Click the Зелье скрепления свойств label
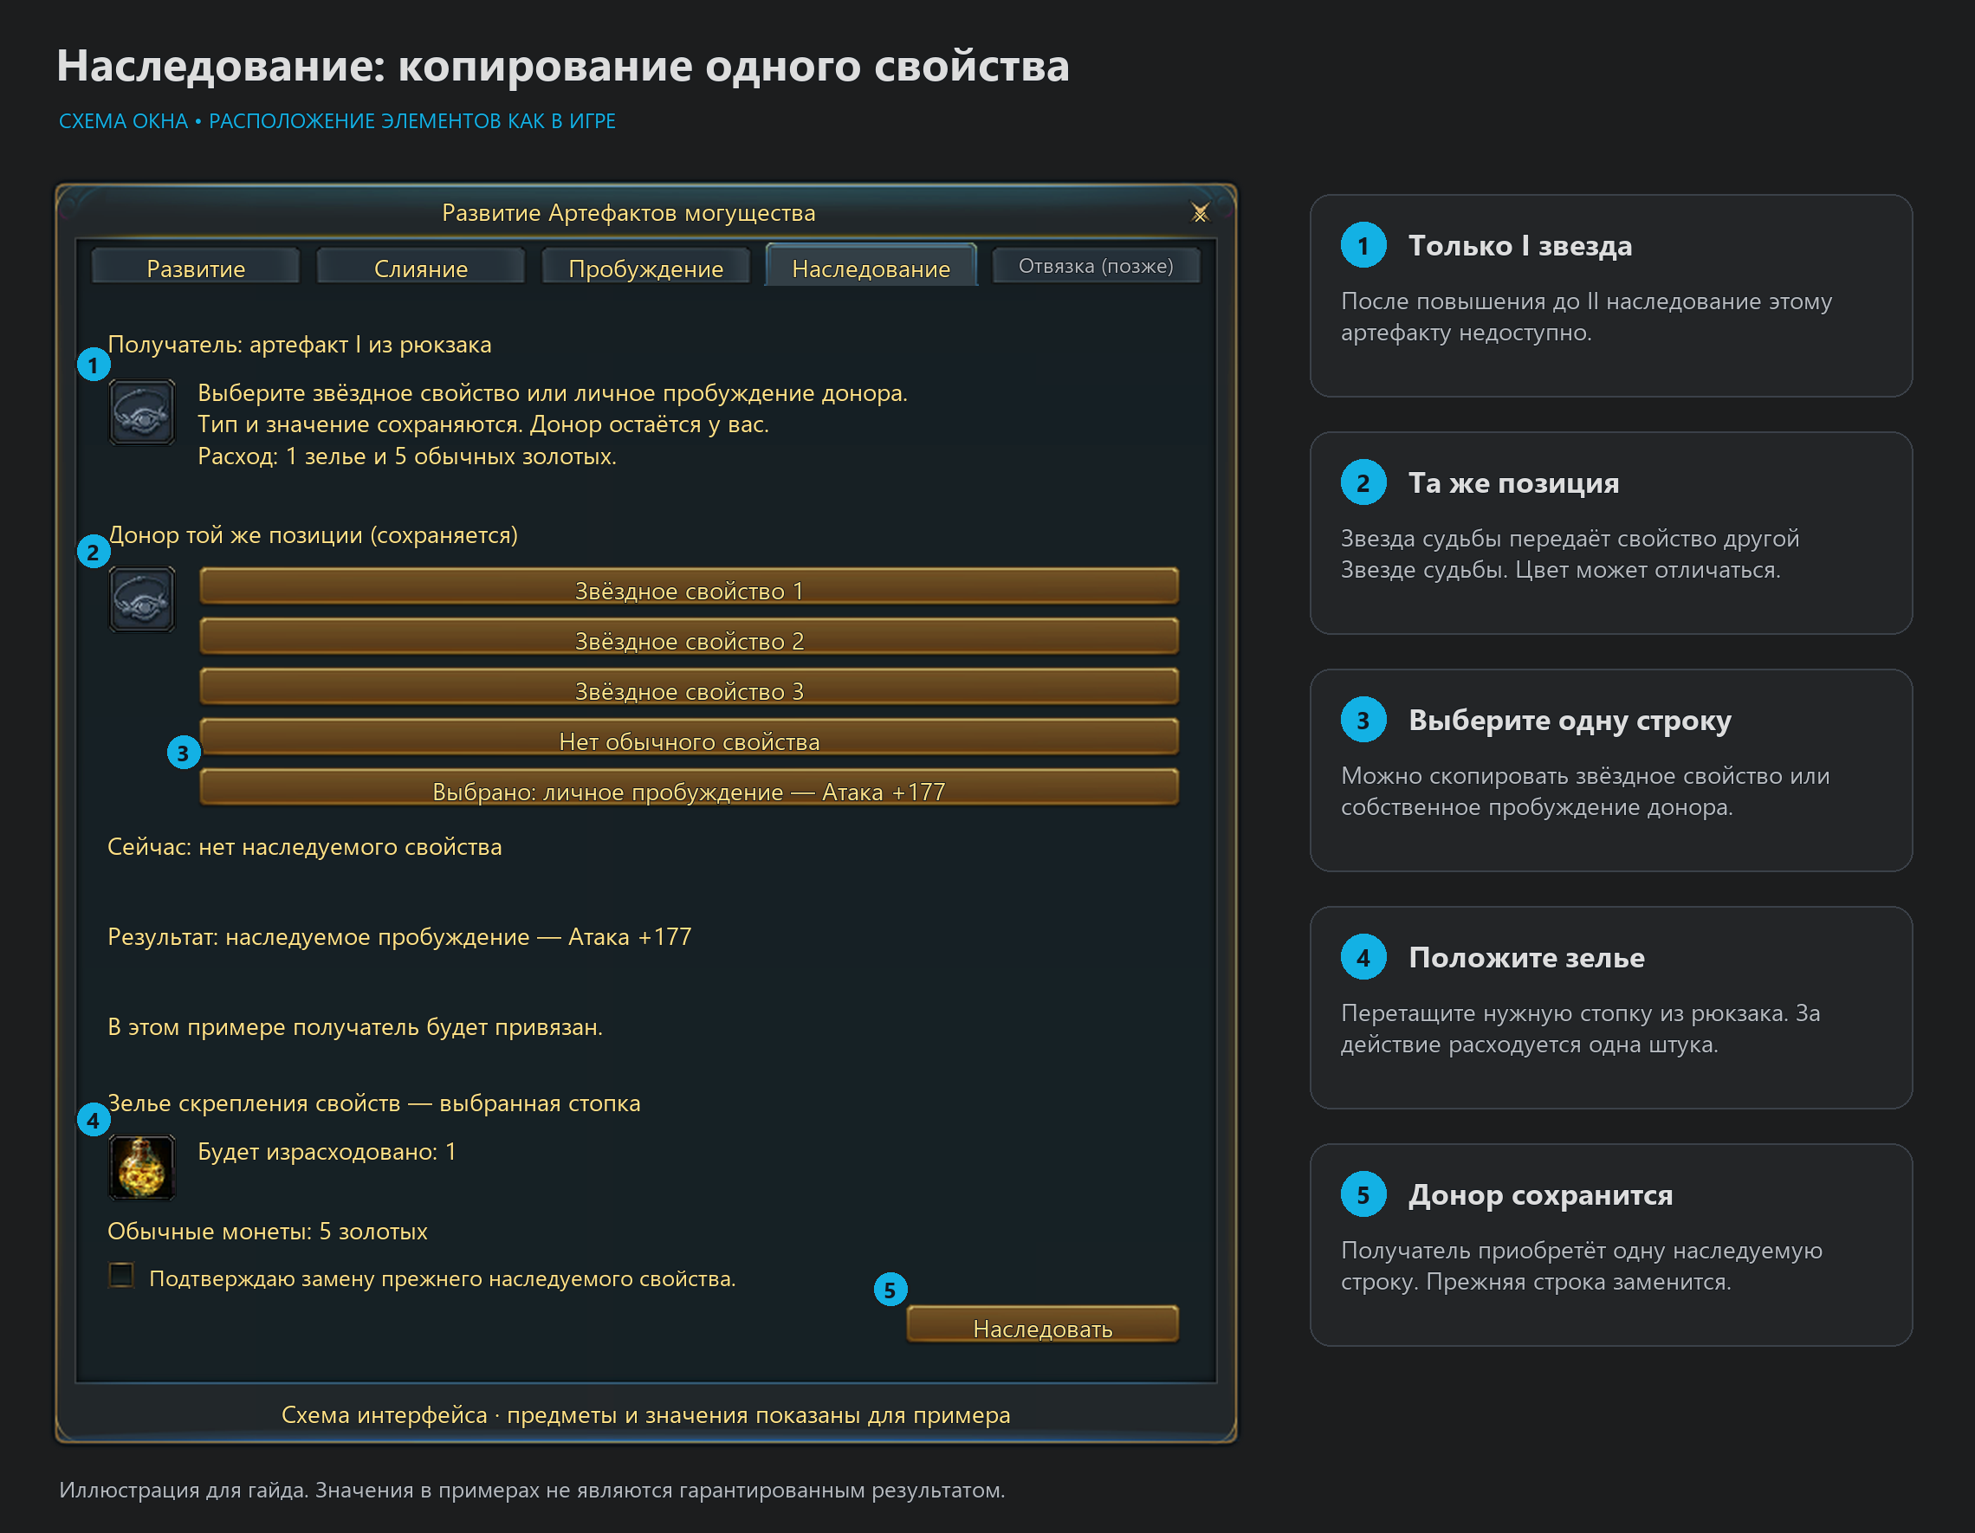1975x1533 pixels. (373, 1103)
